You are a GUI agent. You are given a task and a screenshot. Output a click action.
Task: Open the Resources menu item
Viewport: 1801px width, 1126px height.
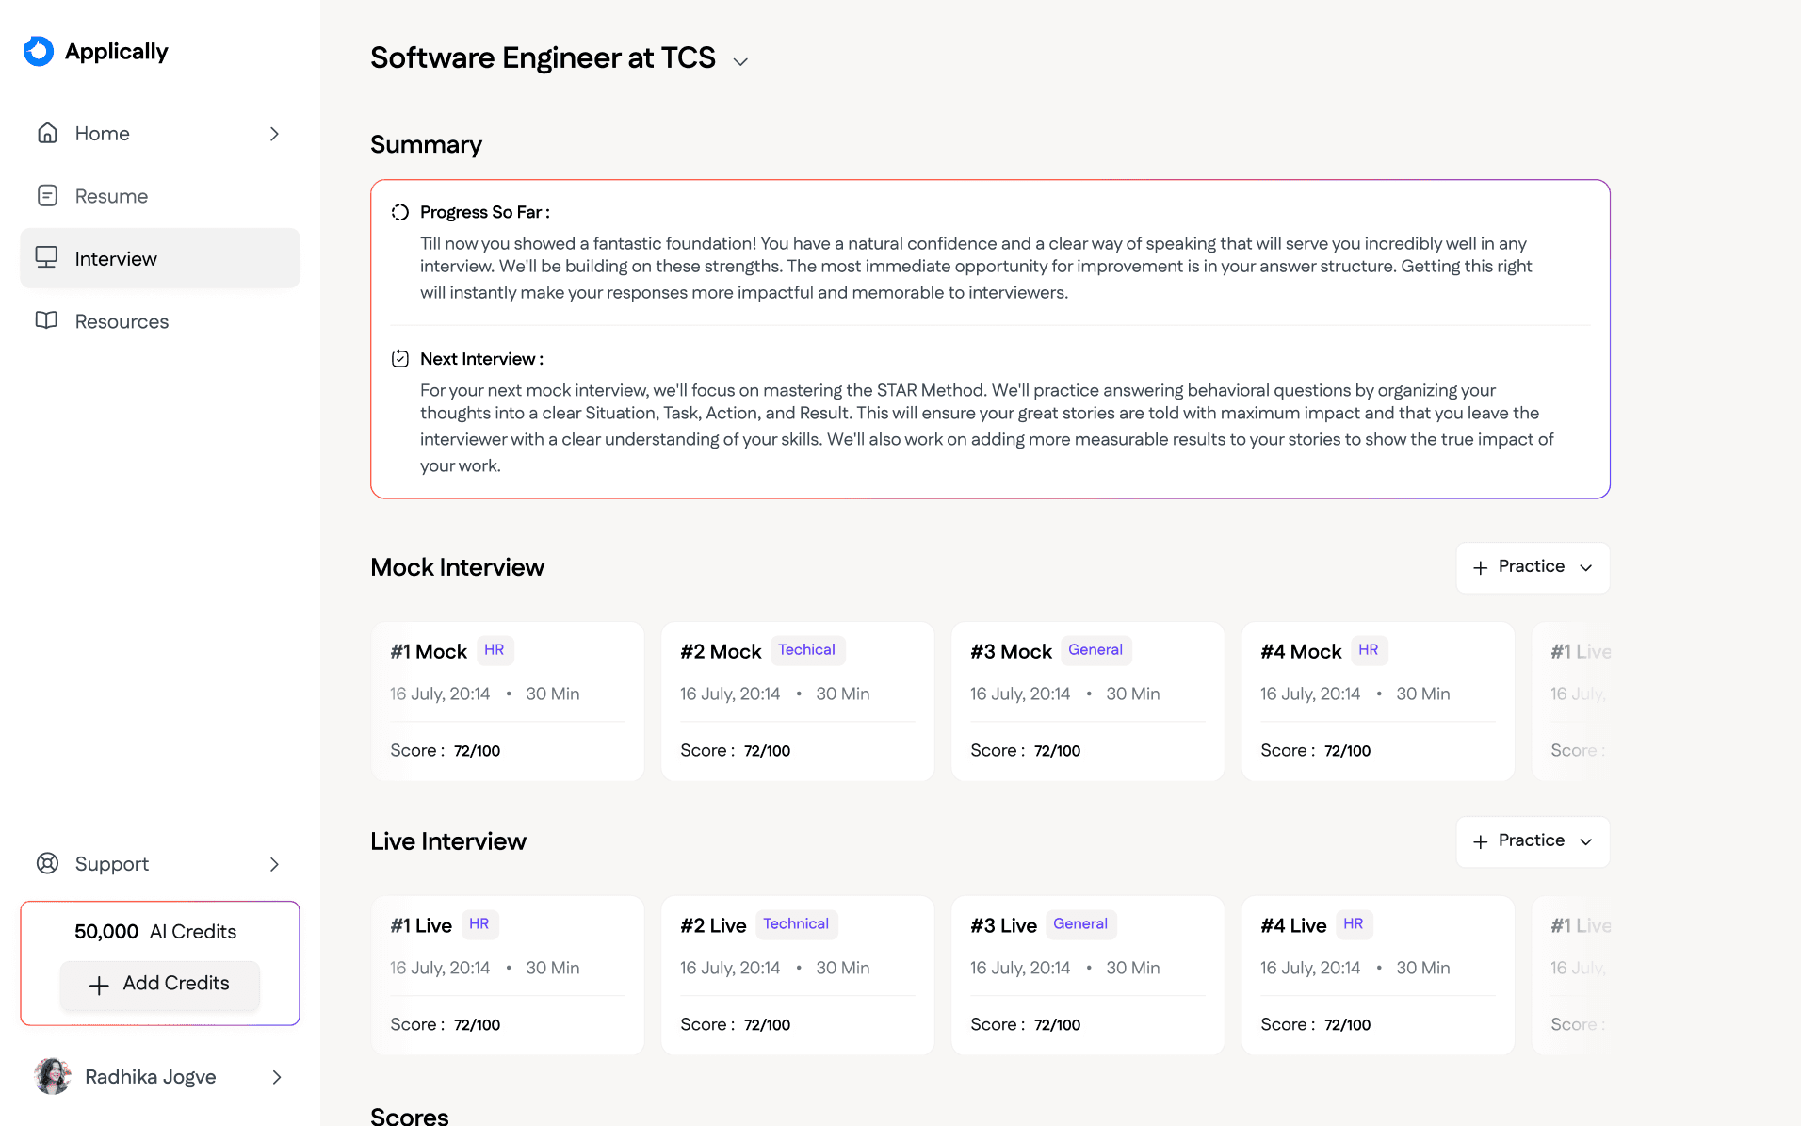[x=122, y=321]
